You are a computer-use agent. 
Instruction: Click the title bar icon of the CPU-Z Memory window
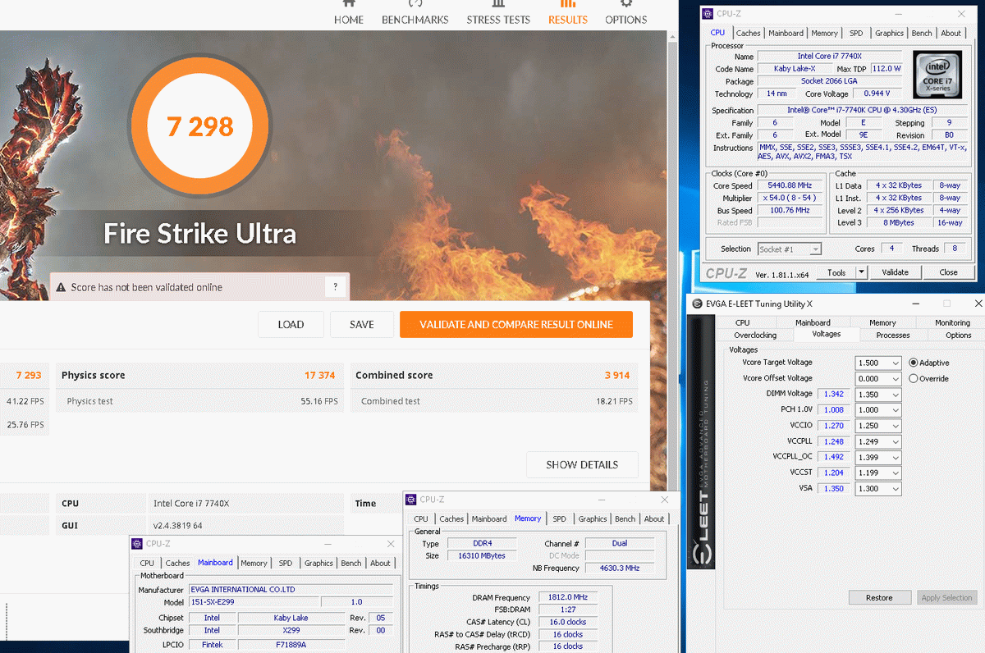(x=412, y=500)
